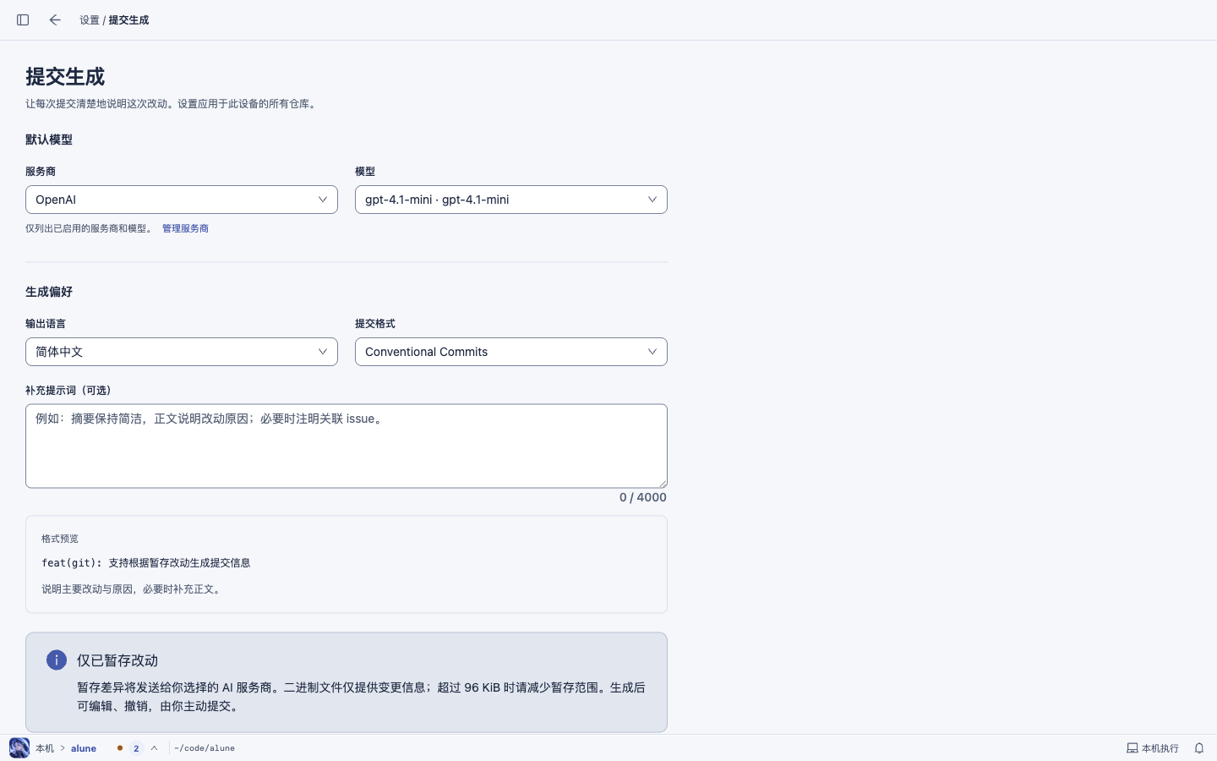Click the orange change indicator dot
The height and width of the screenshot is (761, 1217).
[120, 748]
